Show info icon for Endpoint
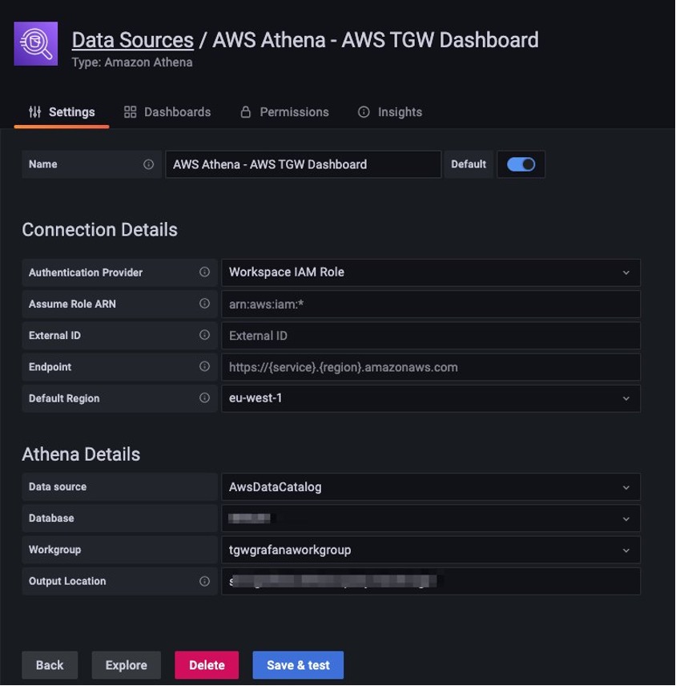Viewport: 676px width, 686px height. (204, 366)
